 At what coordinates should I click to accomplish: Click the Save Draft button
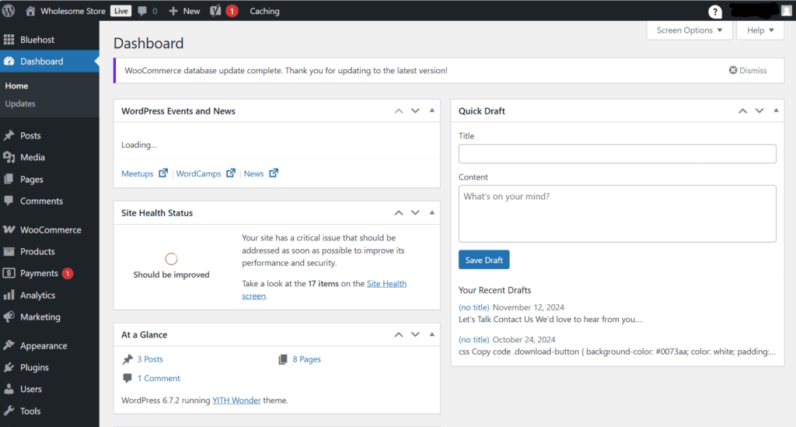point(484,260)
